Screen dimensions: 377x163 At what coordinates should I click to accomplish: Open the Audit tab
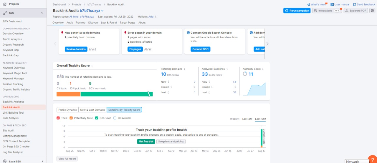[70, 23]
